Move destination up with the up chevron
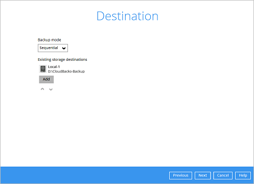The image size is (254, 184). (x=42, y=89)
